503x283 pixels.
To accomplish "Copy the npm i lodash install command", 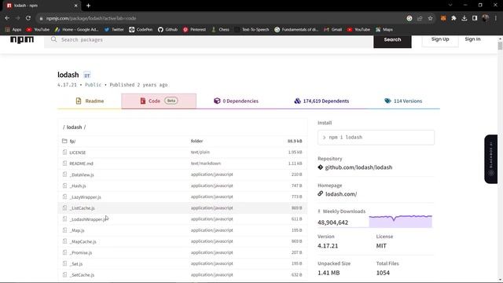I will (376, 138).
